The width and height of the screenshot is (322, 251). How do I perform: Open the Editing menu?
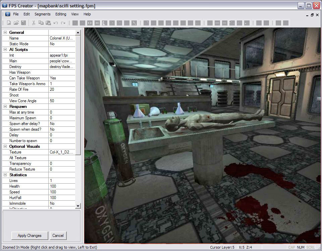61,14
